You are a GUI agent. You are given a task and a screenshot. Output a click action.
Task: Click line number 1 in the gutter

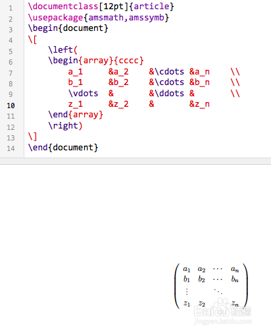pyautogui.click(x=11, y=9)
